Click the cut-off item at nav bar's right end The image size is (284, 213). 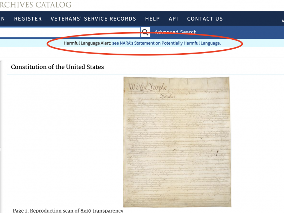pos(283,21)
